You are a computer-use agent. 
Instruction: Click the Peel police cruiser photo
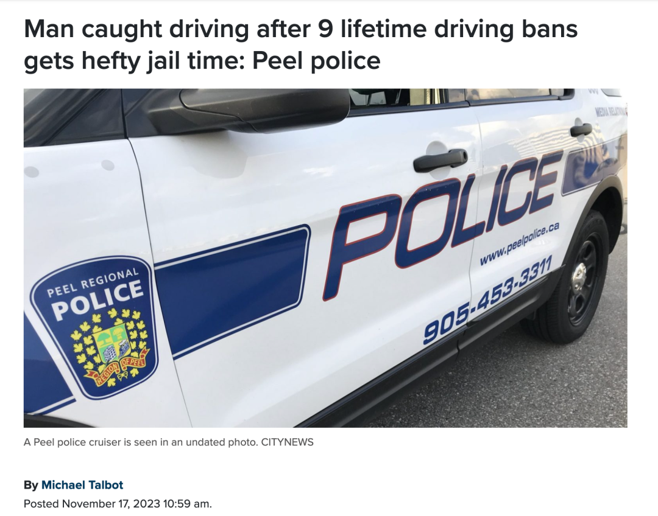pyautogui.click(x=325, y=258)
